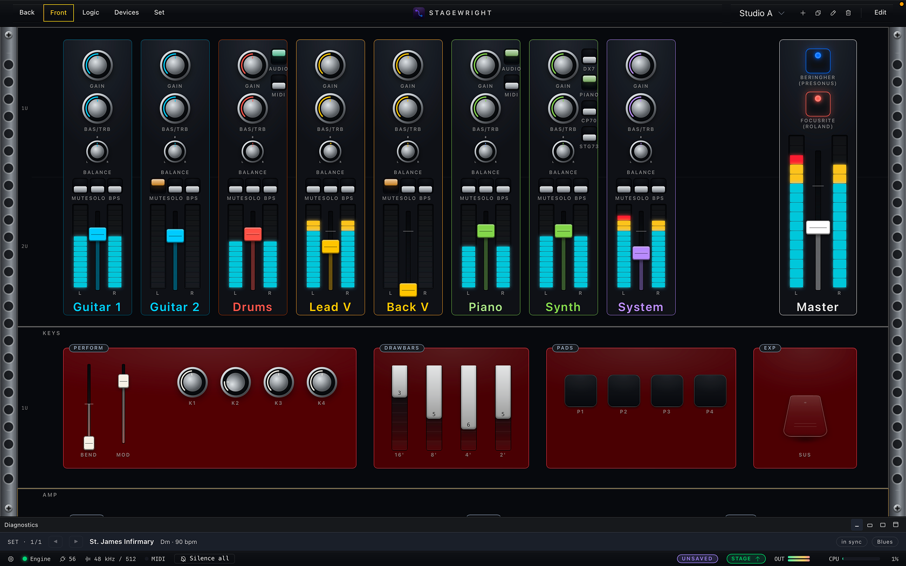Screen dimensions: 906x566
Task: Delete the rack using the trash icon
Action: click(x=848, y=13)
